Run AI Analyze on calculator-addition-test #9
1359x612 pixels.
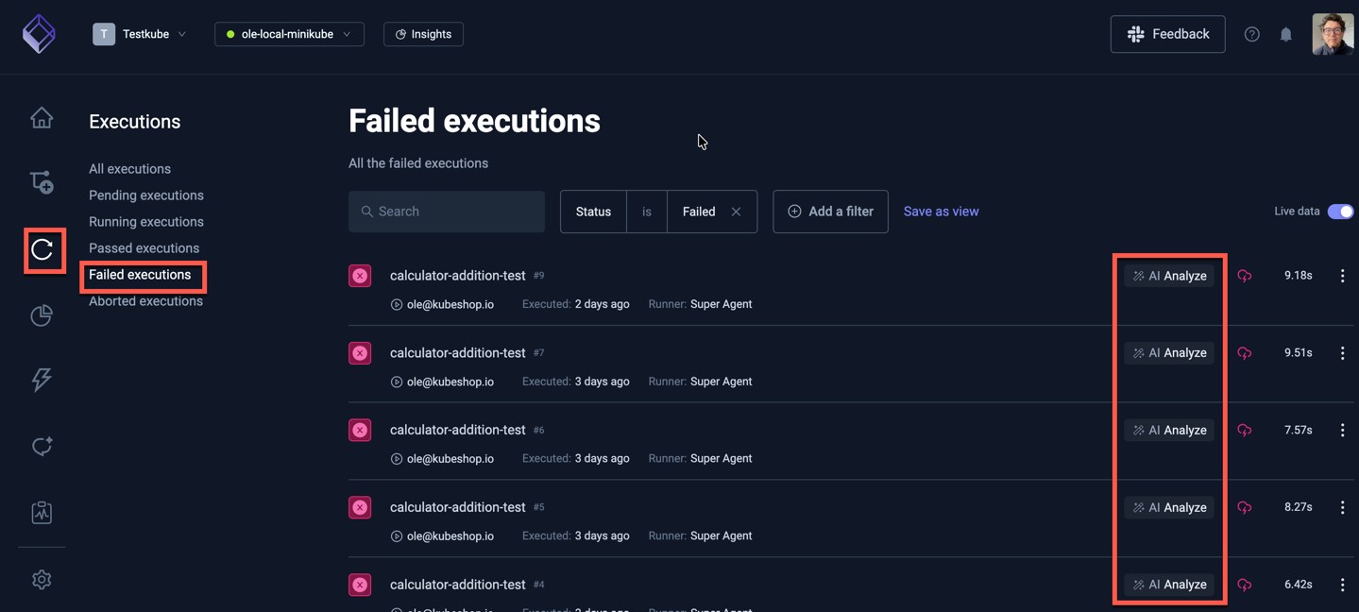pos(1168,275)
